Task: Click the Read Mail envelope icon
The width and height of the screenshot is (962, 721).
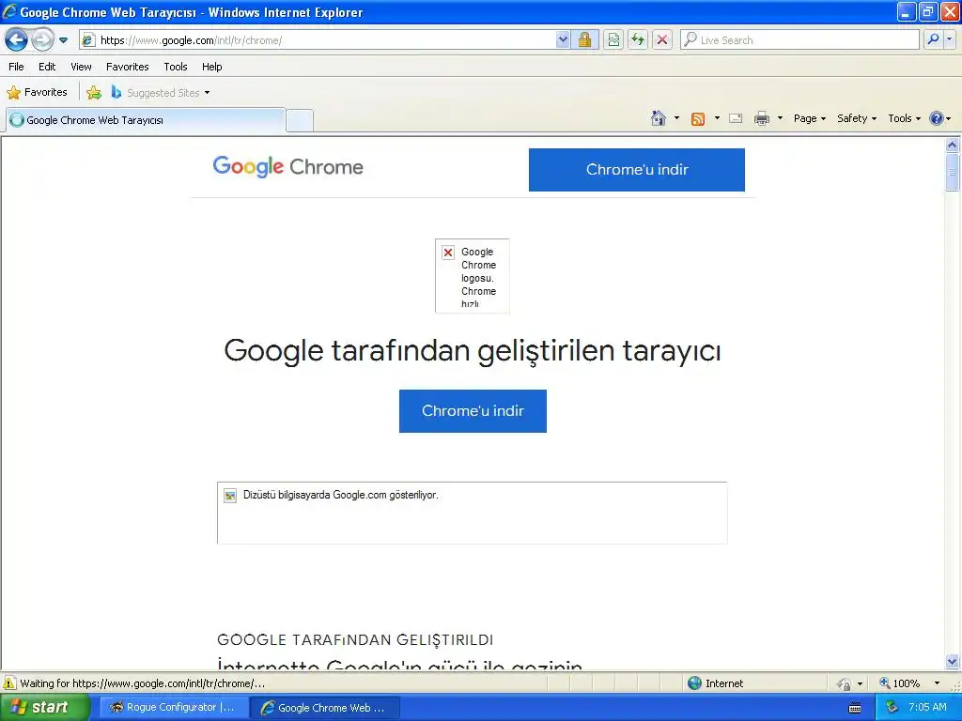Action: point(736,118)
